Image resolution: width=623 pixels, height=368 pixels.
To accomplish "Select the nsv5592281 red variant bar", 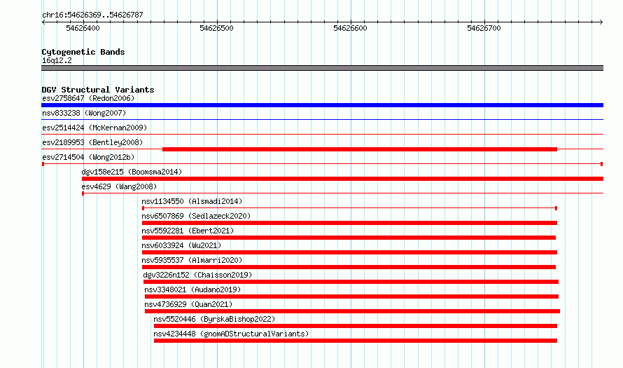I will (x=349, y=238).
